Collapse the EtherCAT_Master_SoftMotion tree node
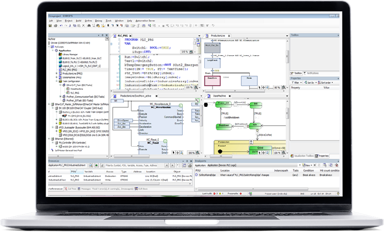384x232 pixels. click(49, 104)
